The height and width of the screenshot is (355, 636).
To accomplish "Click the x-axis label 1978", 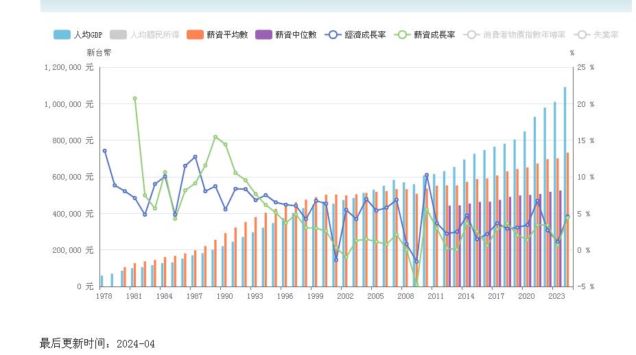I will 104,296.
